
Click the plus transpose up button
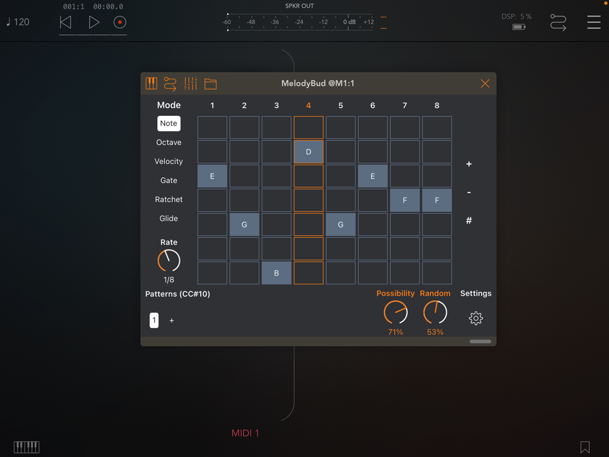click(469, 164)
